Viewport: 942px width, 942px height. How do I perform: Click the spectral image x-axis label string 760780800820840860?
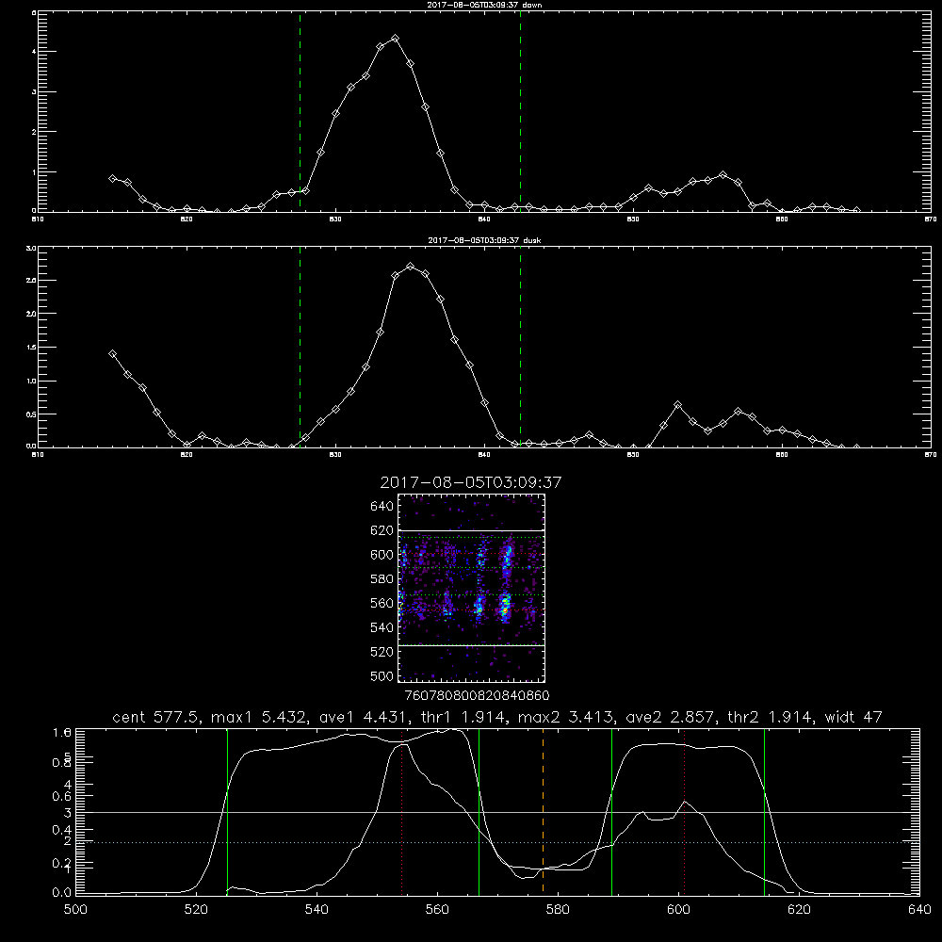pyautogui.click(x=477, y=695)
